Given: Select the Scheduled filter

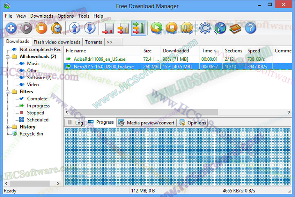Looking at the screenshot, I should (38, 120).
